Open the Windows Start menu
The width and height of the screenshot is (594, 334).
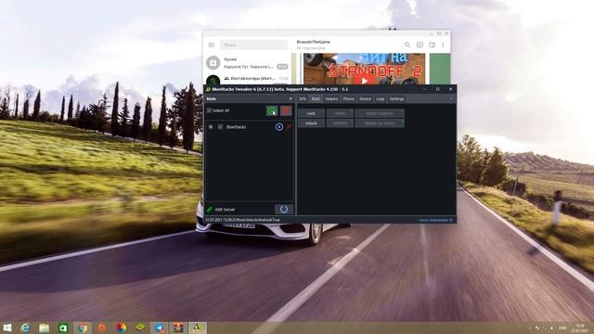pos(6,328)
